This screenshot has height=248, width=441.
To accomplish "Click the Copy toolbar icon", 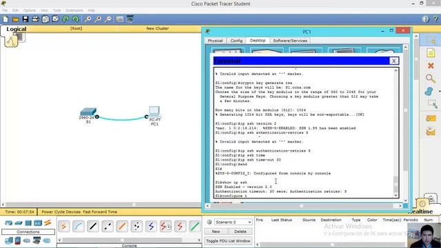I will [x=45, y=19].
